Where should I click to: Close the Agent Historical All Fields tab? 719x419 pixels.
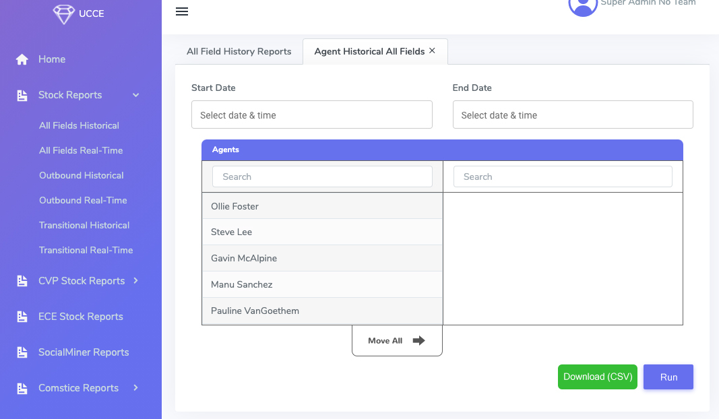coord(432,51)
